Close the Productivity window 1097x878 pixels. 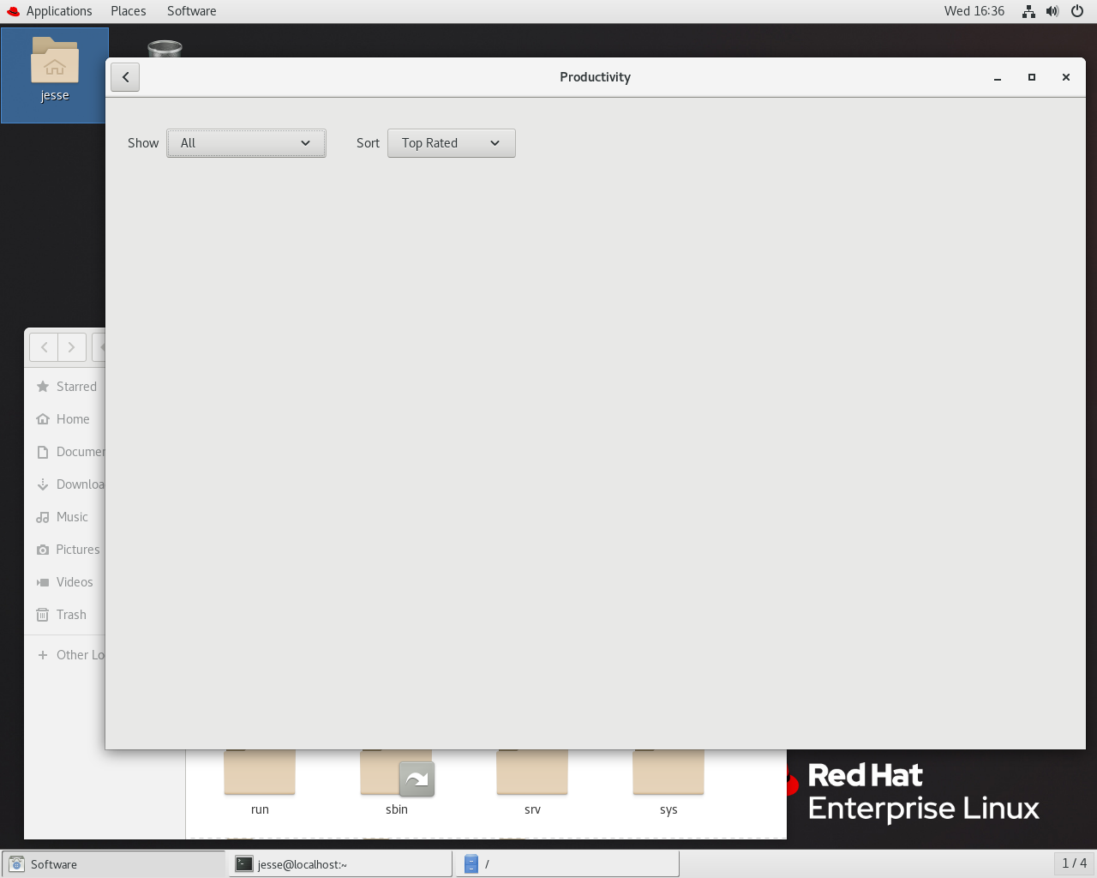click(x=1066, y=77)
